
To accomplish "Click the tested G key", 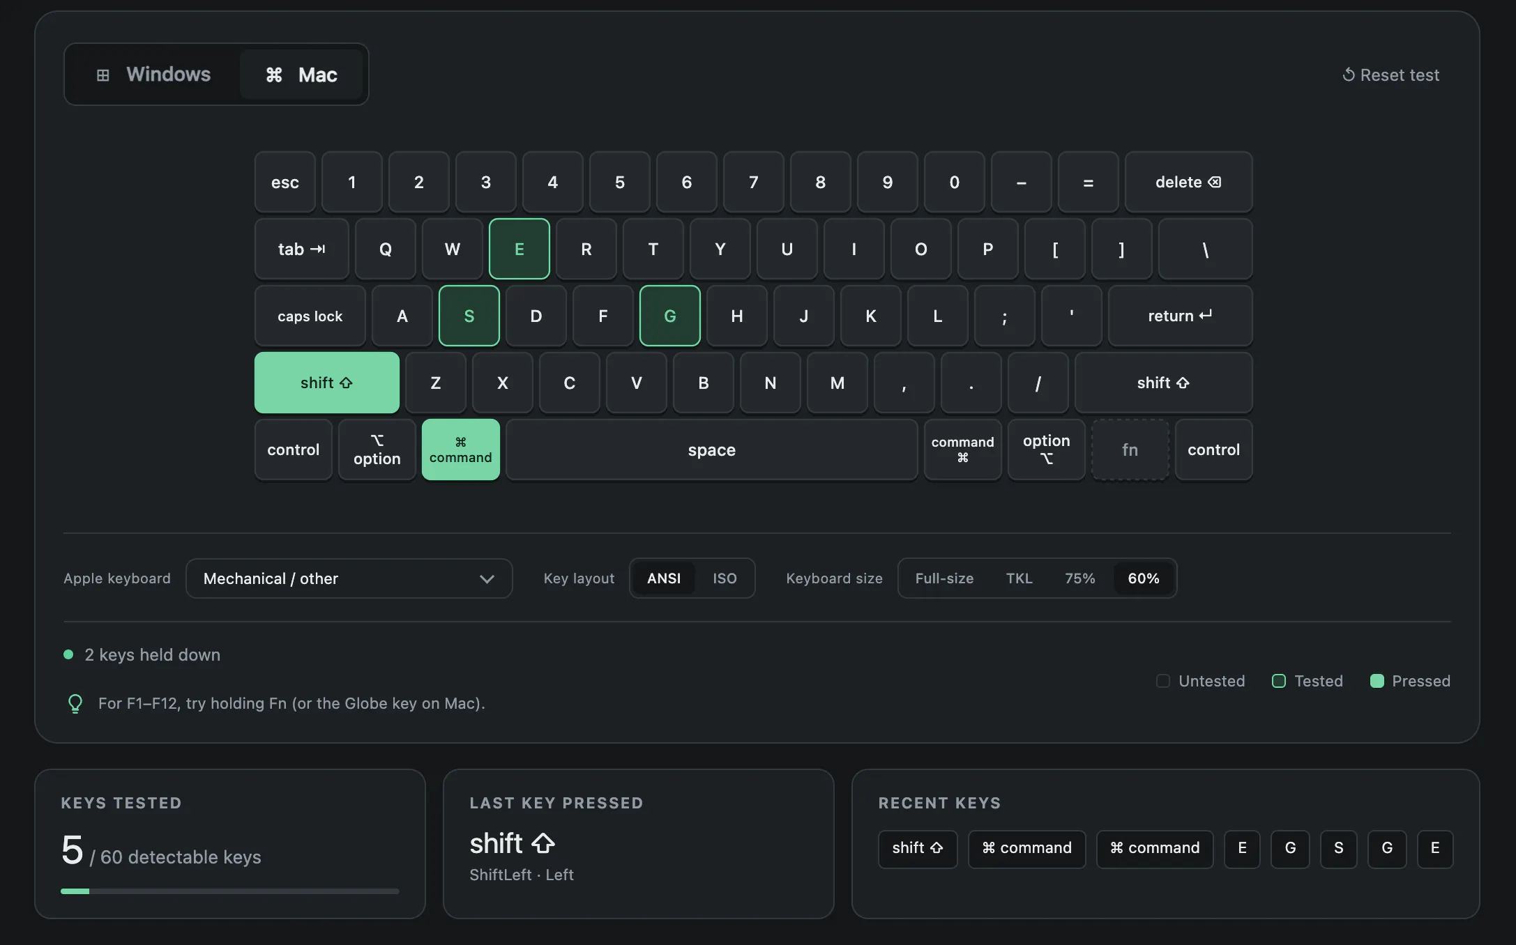I will pos(670,316).
